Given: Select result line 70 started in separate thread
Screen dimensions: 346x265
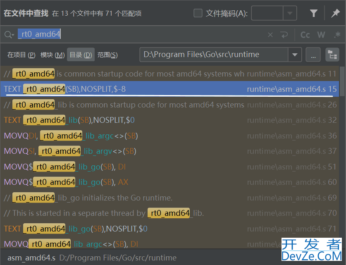Looking at the screenshot, I should tap(170, 213).
